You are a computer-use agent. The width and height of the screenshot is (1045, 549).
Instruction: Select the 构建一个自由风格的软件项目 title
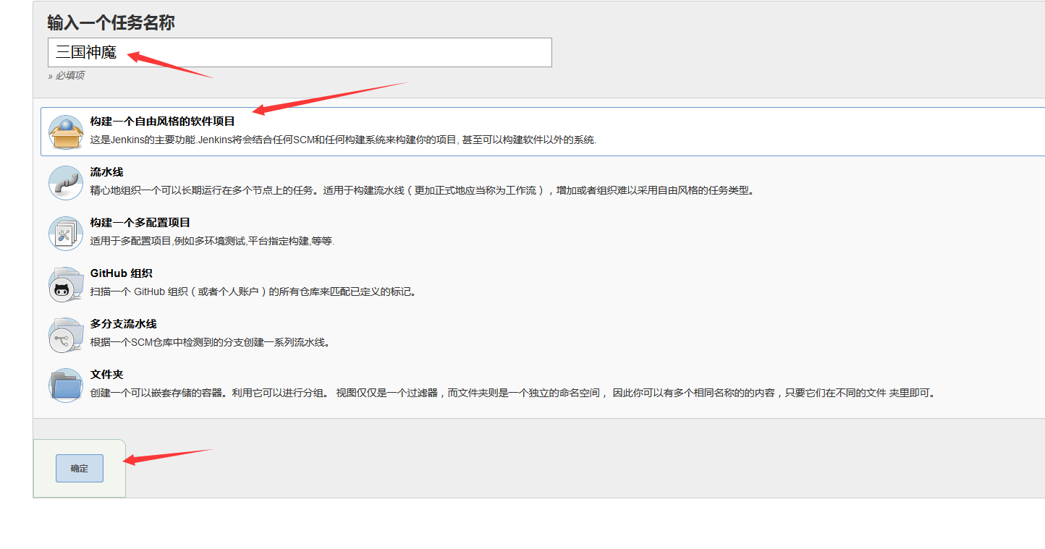[163, 122]
